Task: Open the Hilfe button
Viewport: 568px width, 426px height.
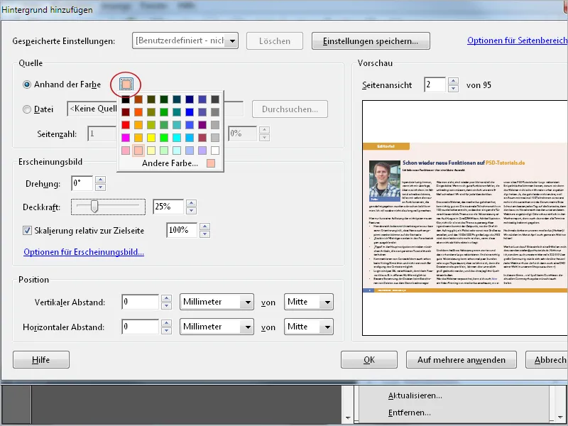Action: click(x=41, y=360)
